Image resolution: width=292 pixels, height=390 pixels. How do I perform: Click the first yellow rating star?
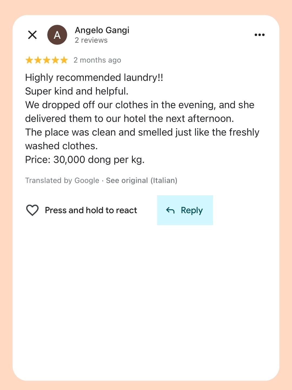(29, 60)
